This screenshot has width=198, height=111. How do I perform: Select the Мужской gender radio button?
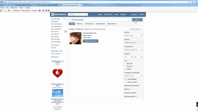click(x=125, y=66)
